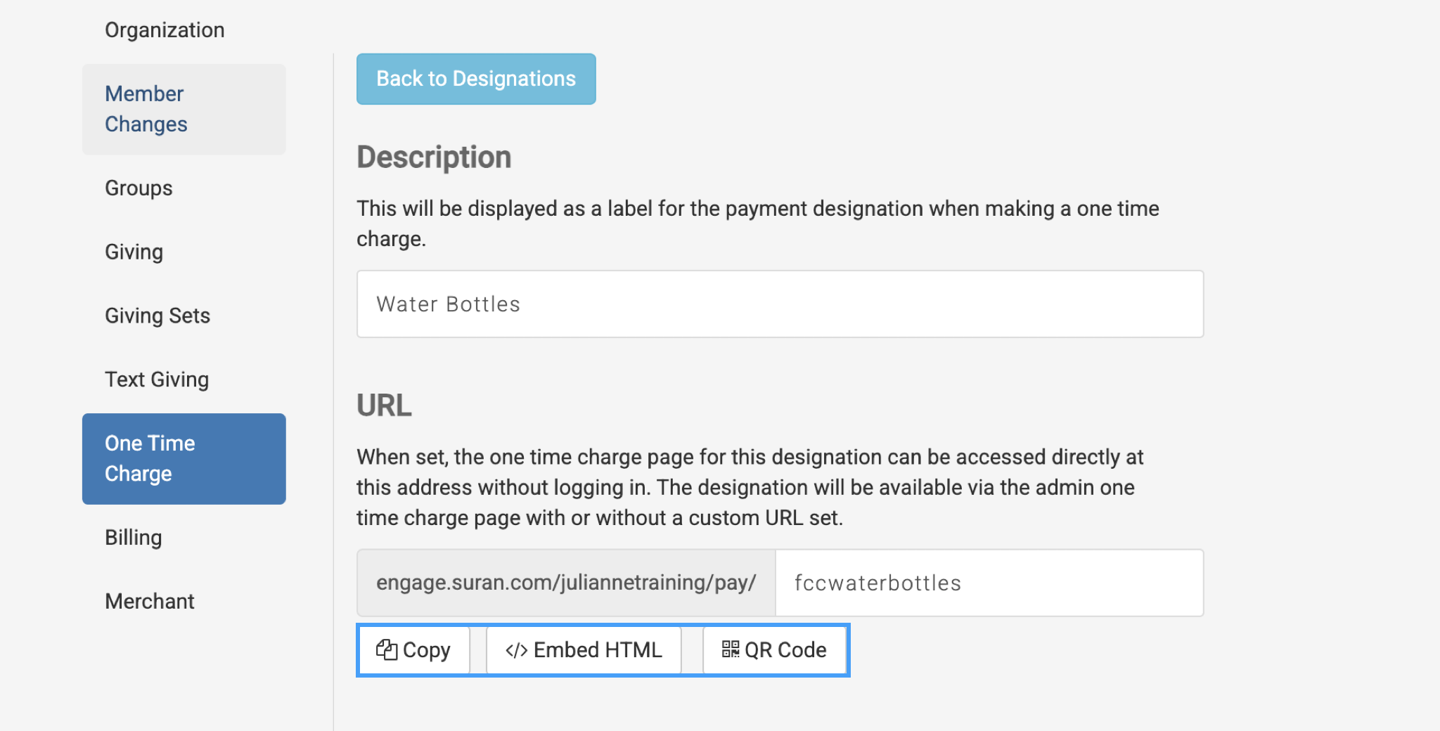Click the QR Code icon
The width and height of the screenshot is (1440, 731).
tap(730, 650)
